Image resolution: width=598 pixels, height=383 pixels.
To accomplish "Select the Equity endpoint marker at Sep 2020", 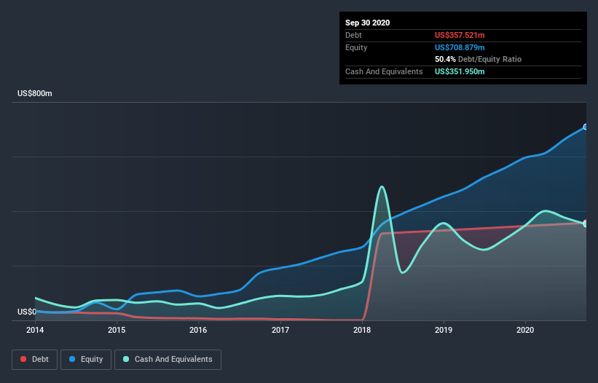I will [x=586, y=127].
